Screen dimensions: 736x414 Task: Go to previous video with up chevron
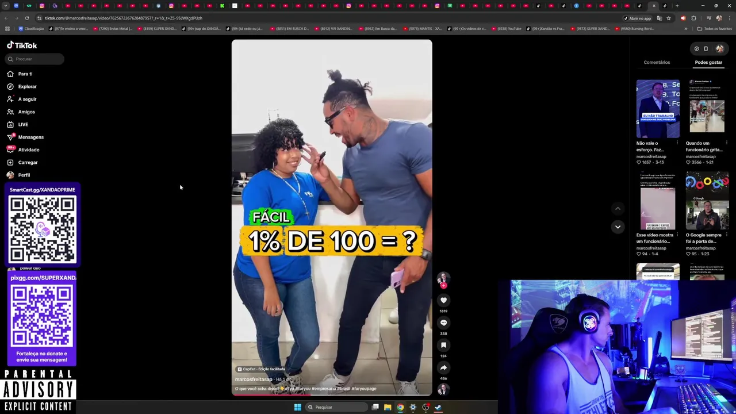tap(618, 209)
